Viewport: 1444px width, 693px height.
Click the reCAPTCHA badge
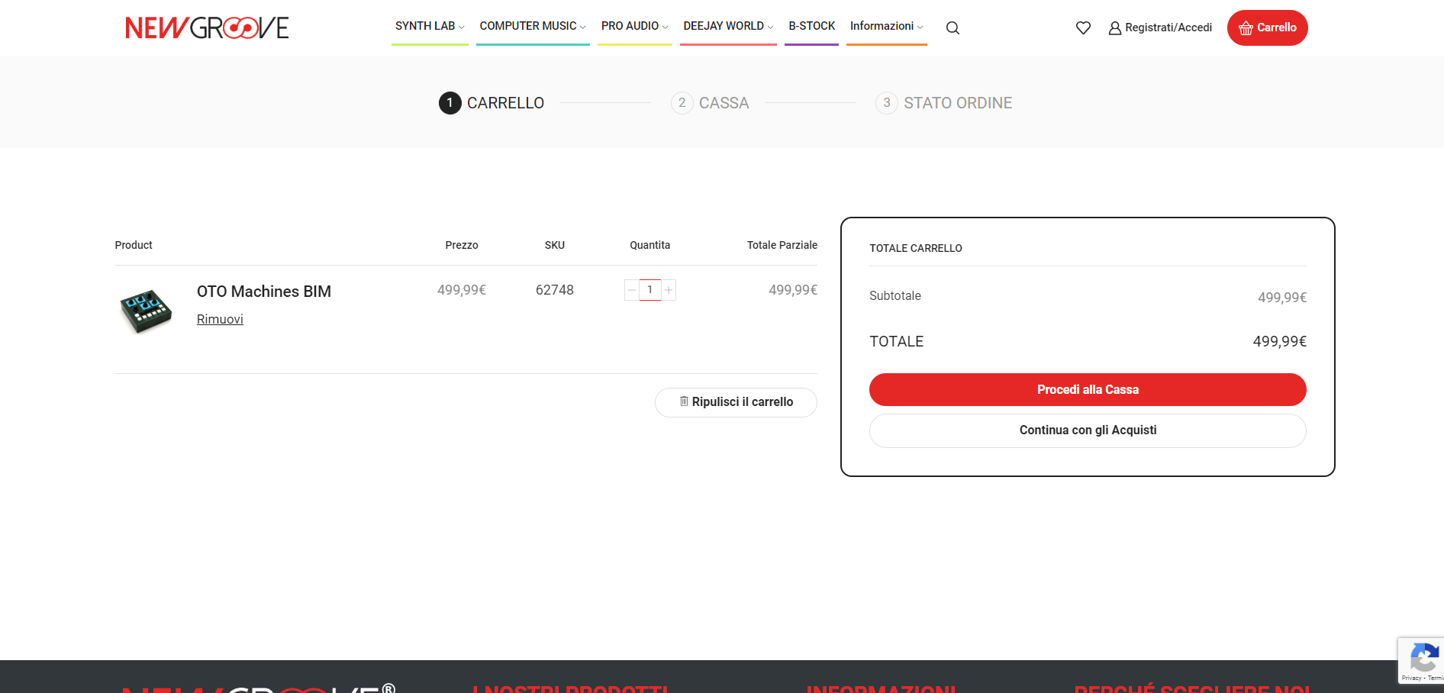[x=1421, y=660]
